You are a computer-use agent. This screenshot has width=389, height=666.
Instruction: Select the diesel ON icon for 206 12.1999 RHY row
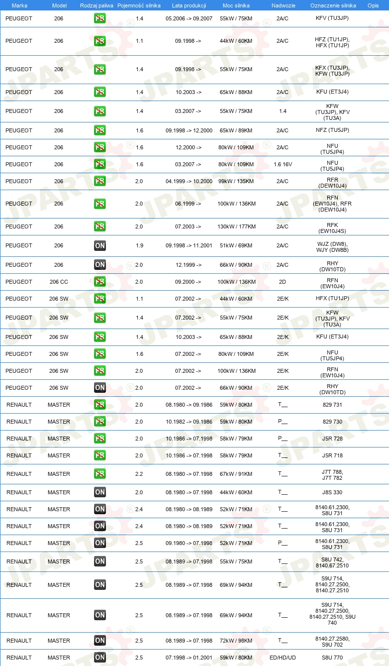(x=100, y=265)
